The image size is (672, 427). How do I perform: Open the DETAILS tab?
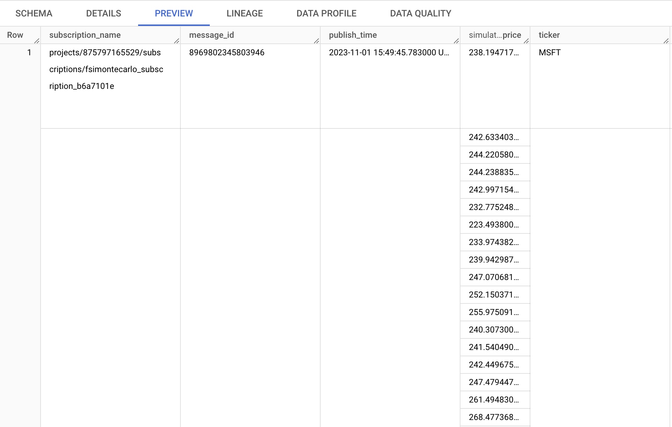(x=103, y=13)
